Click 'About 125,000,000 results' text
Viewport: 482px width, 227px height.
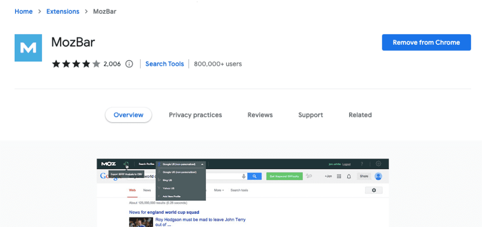pos(158,203)
